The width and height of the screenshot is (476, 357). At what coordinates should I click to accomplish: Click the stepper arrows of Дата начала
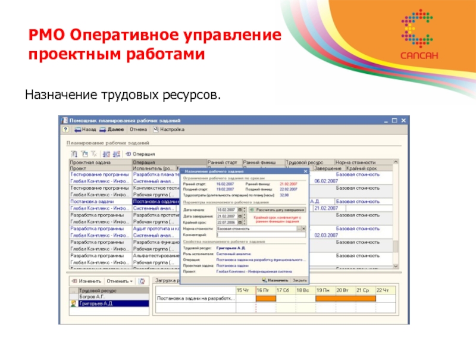[x=245, y=210]
